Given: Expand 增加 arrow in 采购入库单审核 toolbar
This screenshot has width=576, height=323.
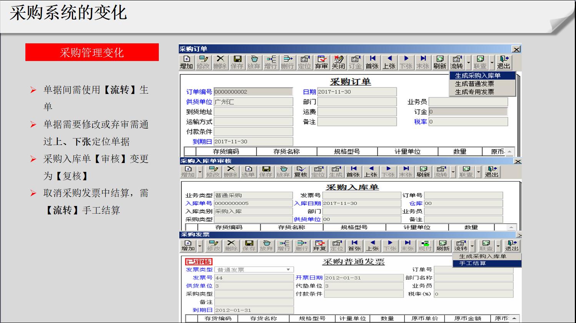Looking at the screenshot, I should (x=200, y=172).
